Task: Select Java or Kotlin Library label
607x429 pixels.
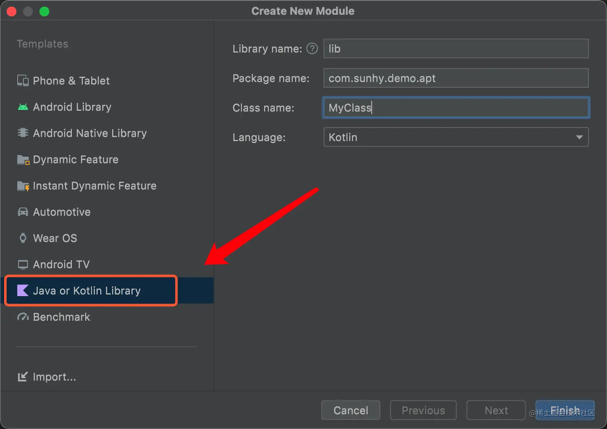Action: click(x=87, y=291)
